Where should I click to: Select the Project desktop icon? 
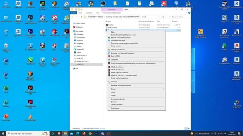click(224, 47)
